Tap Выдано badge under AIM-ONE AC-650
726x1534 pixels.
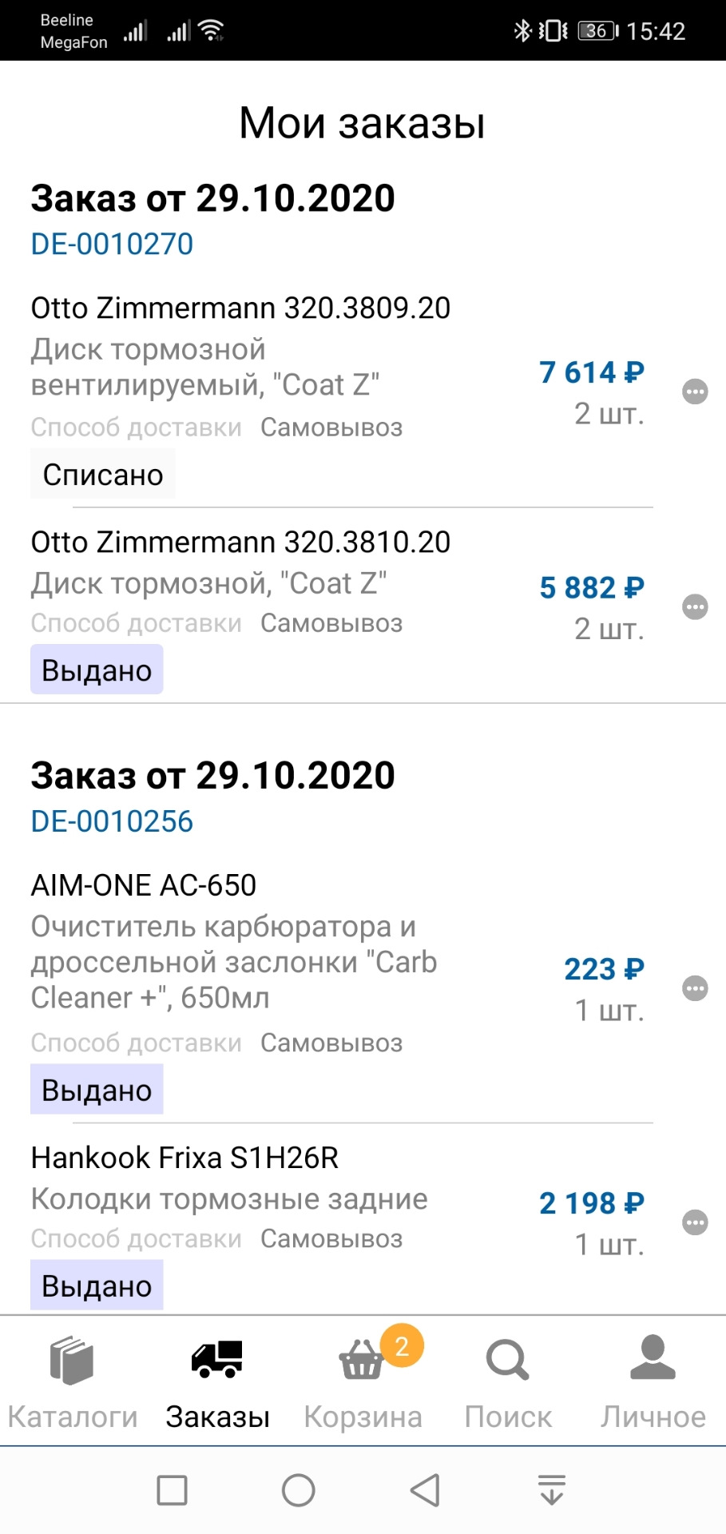coord(97,1090)
